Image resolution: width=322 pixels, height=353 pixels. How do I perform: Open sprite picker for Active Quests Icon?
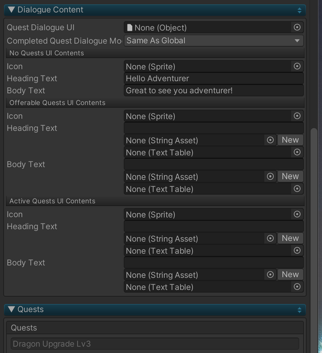297,214
